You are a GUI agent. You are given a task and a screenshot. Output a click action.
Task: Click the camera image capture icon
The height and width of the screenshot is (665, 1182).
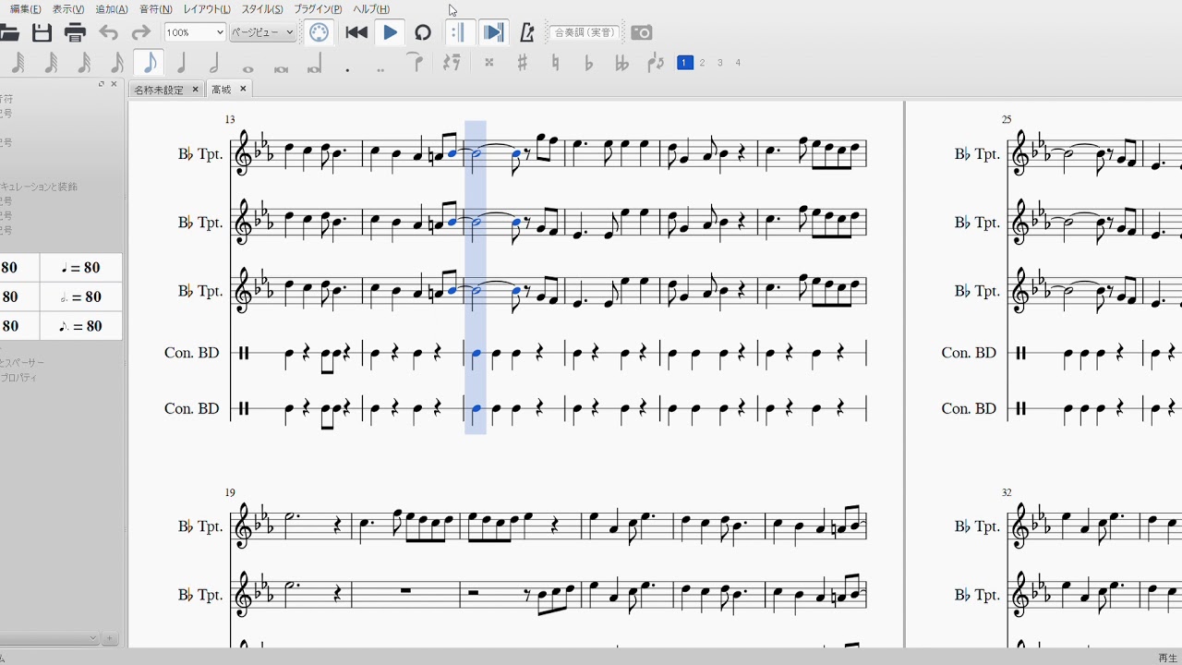[x=641, y=33]
